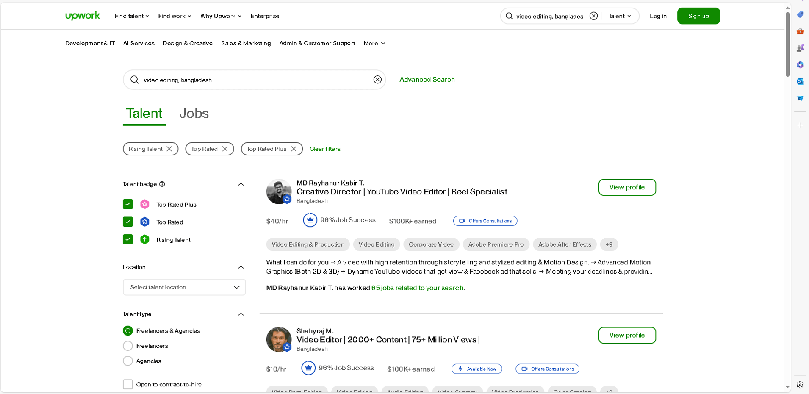Click the magnifier icon in top search box
Image resolution: width=809 pixels, height=394 pixels.
509,16
